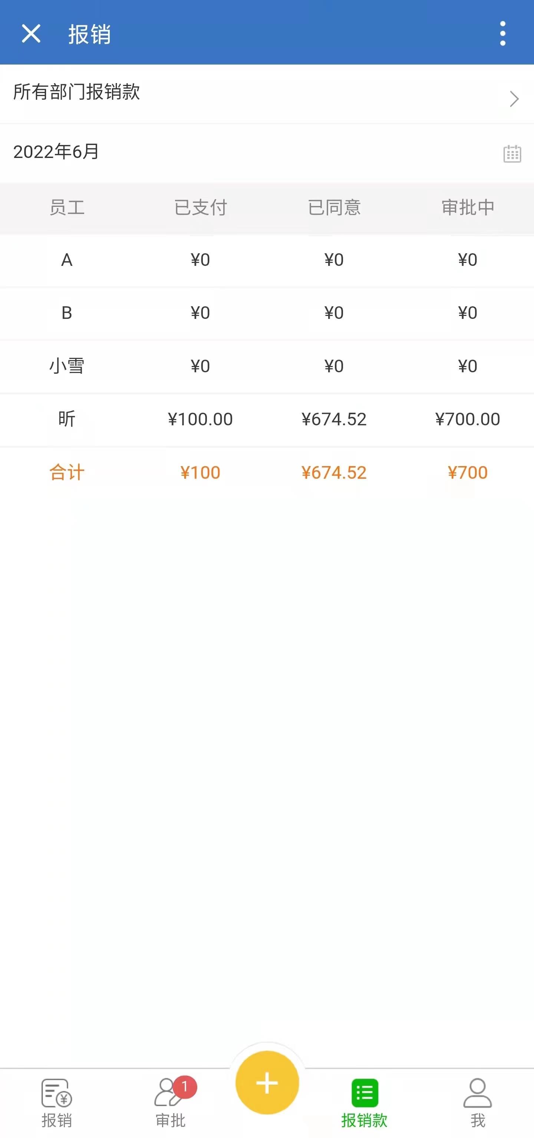Open employee 昕 reimbursement row
Viewport: 534px width, 1138px height.
point(67,419)
